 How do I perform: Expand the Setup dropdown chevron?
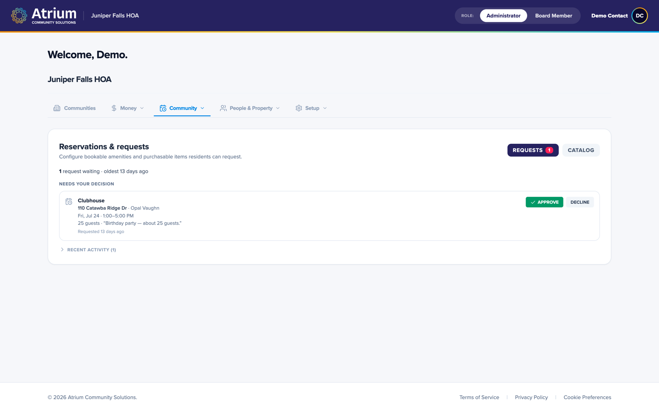(x=325, y=108)
